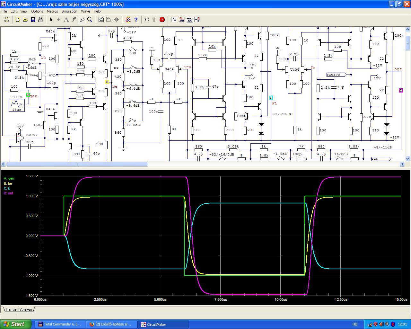Activate the Text tool (letter A)
Screen dimensions: 411x329
66,20
